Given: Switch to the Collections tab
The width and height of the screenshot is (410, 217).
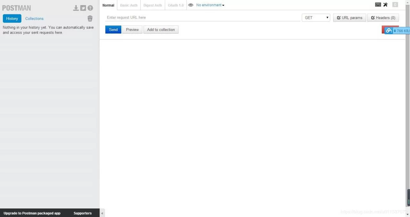Looking at the screenshot, I should pyautogui.click(x=34, y=19).
